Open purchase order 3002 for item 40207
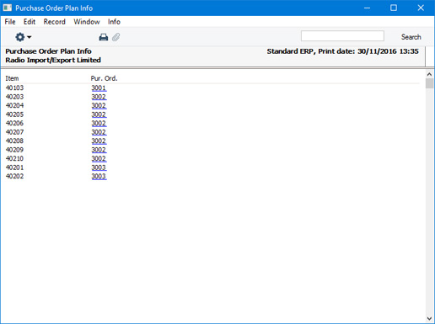435x324 pixels. [99, 132]
